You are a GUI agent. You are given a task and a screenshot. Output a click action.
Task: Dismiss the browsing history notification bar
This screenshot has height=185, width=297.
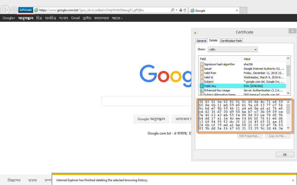293,180
